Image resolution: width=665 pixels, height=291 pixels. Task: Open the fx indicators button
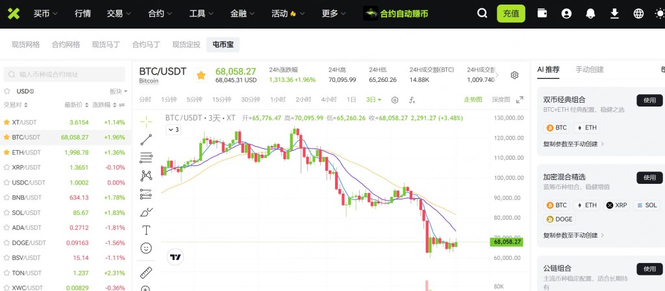412,99
